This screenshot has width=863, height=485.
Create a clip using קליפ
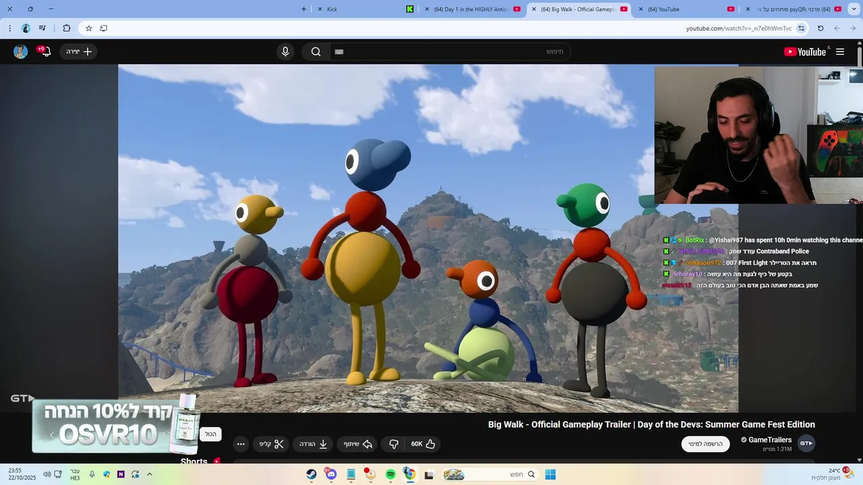(x=272, y=444)
